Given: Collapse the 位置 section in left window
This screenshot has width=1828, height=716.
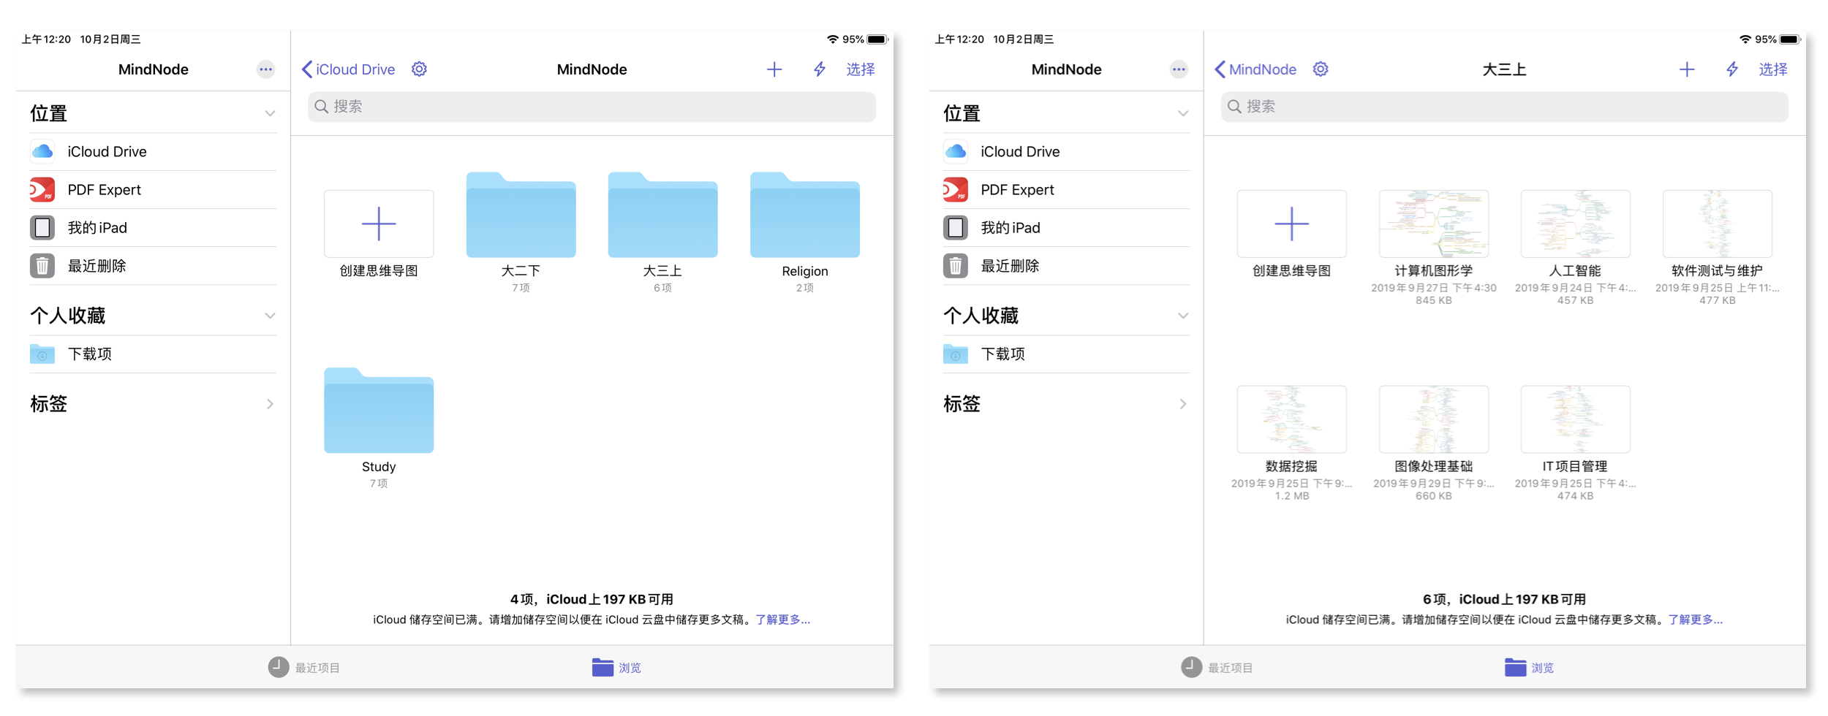Looking at the screenshot, I should 270,113.
